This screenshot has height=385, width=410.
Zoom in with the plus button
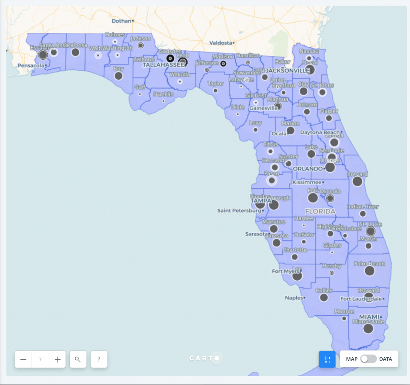click(x=58, y=359)
